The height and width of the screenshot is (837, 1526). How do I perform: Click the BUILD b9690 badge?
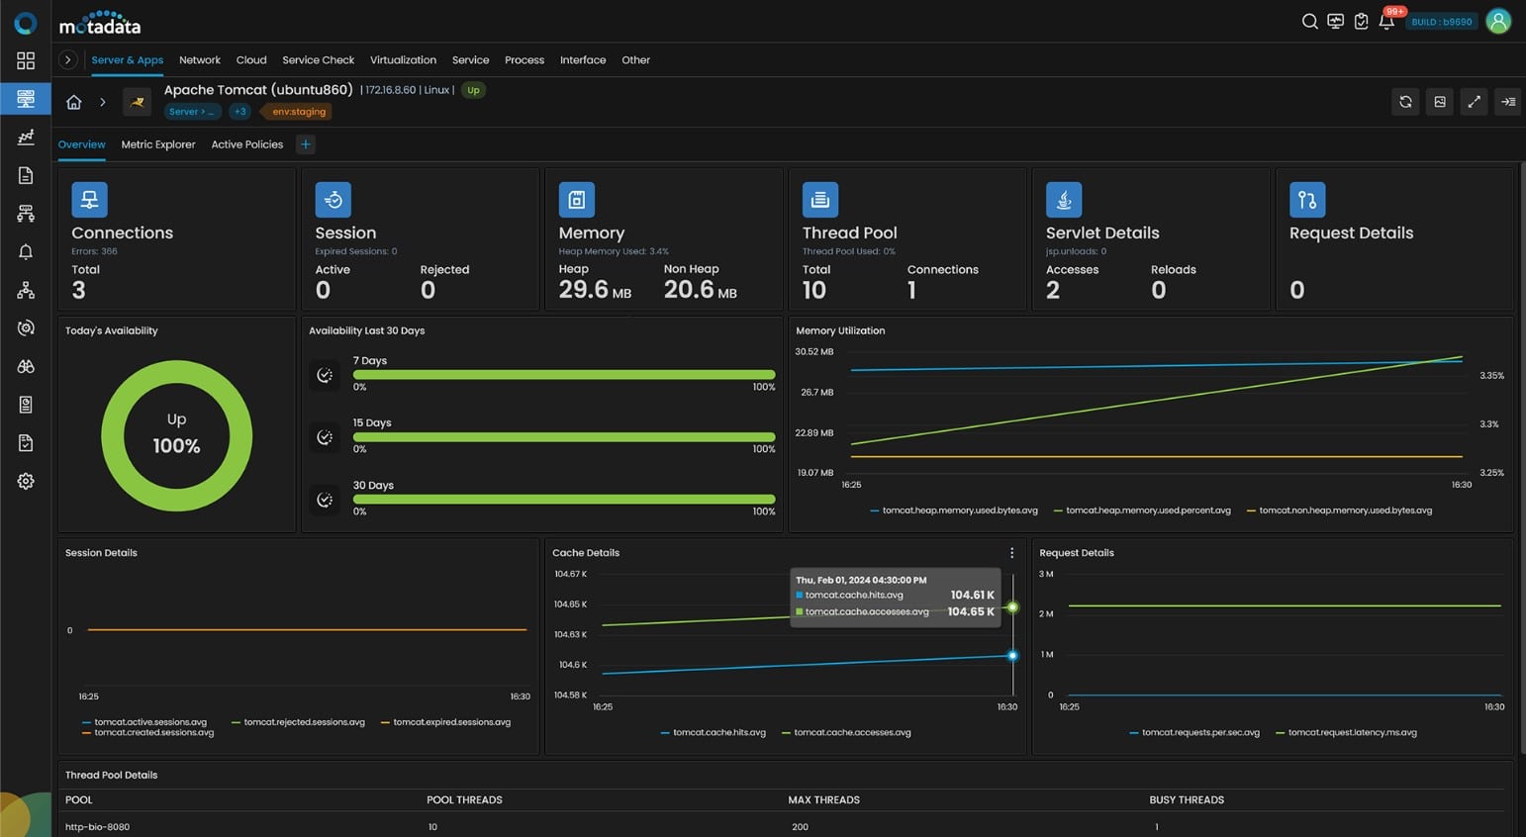[x=1442, y=22]
